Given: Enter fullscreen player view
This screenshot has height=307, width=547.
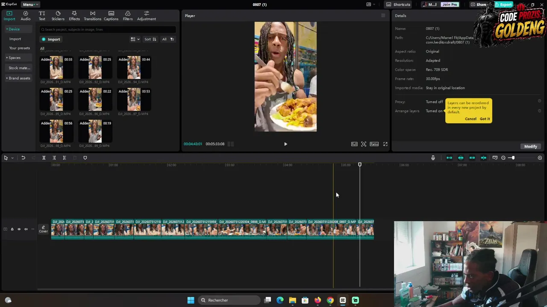Looking at the screenshot, I should pyautogui.click(x=385, y=144).
